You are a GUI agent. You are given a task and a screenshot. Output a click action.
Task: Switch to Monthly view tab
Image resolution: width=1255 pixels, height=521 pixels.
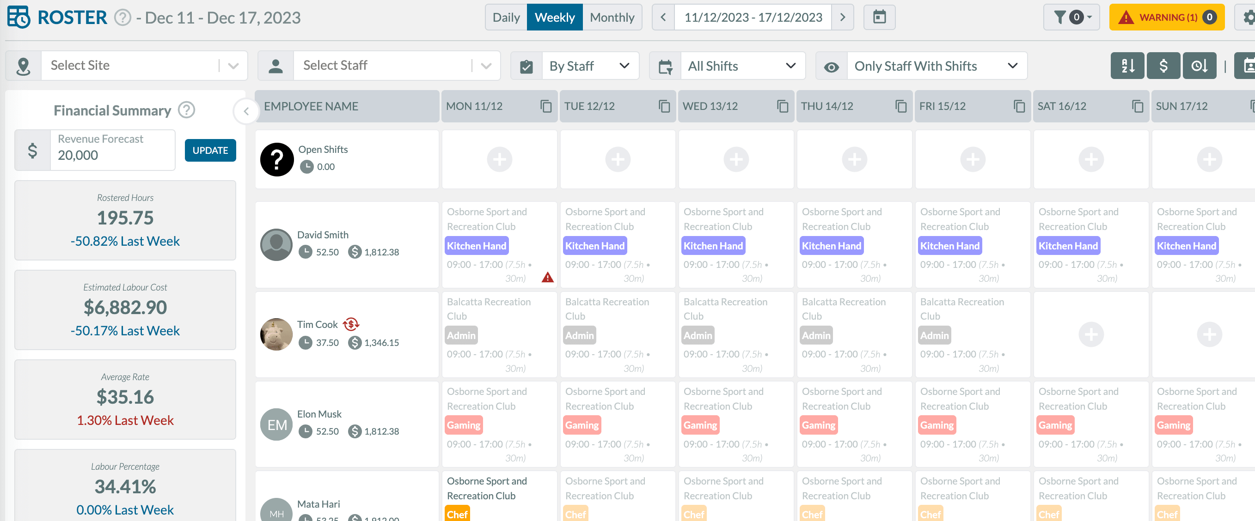[x=612, y=18]
